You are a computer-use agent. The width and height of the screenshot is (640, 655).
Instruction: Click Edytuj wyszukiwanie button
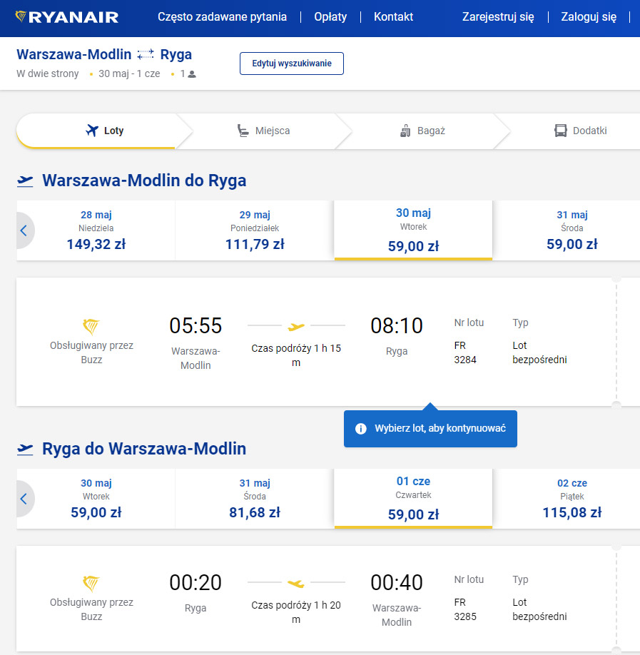click(292, 64)
